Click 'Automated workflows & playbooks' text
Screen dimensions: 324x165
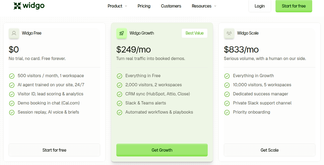point(159,112)
